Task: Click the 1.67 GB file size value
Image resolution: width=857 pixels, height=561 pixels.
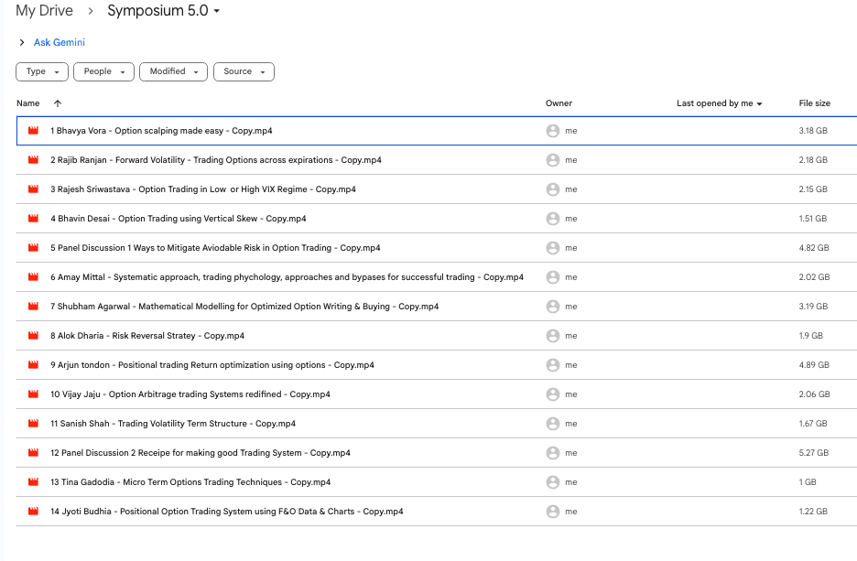Action: coord(813,424)
